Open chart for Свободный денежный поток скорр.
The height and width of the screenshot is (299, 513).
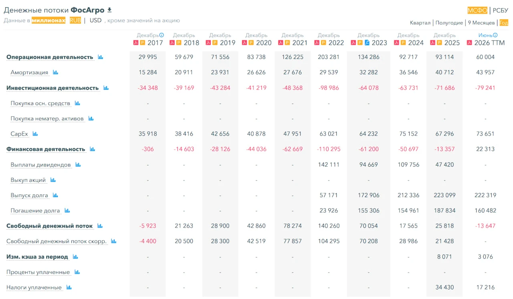pos(114,241)
